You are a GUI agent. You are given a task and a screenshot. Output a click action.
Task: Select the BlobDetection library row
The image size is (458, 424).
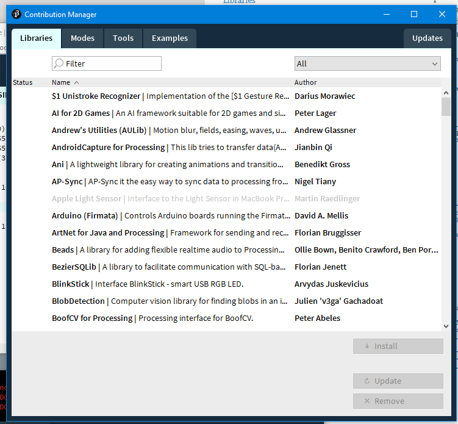(226, 301)
